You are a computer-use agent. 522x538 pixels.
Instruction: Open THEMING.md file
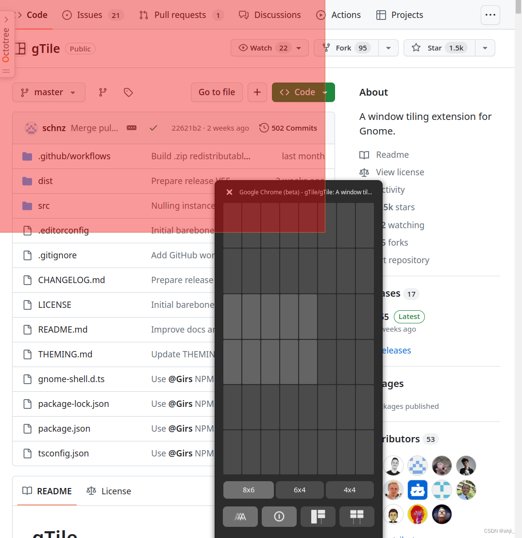tap(65, 354)
